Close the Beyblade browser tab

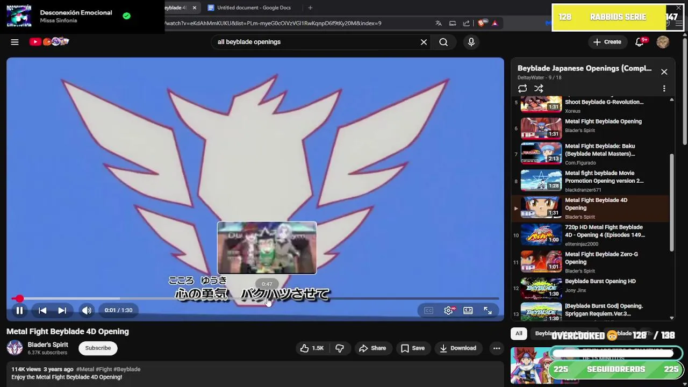(194, 8)
